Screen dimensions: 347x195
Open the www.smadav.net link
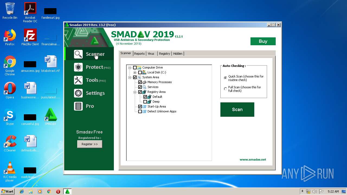pyautogui.click(x=253, y=160)
